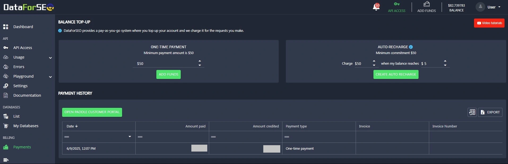
Task: Click the Payments green card icon
Action: (x=6, y=147)
